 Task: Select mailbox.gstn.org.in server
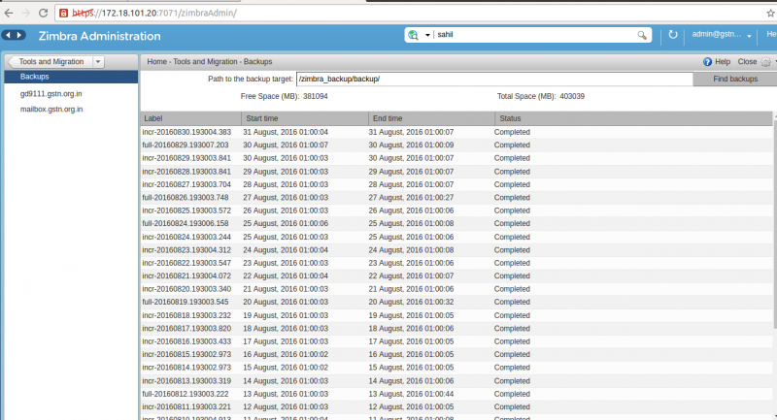tap(51, 110)
